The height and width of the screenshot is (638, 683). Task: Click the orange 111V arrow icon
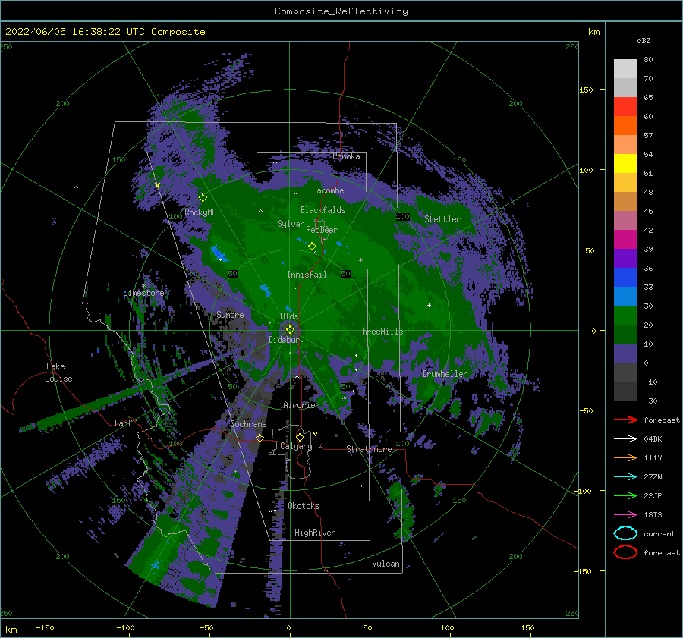[x=625, y=457]
